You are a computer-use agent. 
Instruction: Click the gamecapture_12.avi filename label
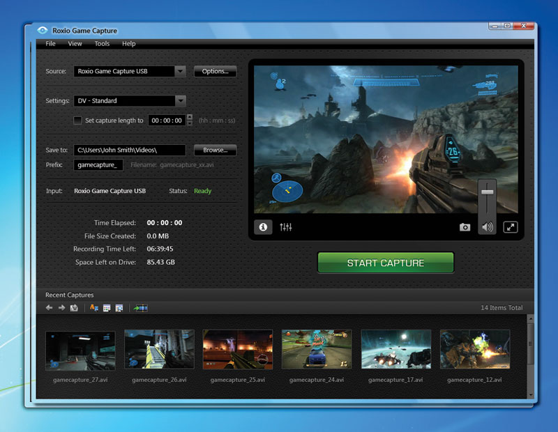(474, 380)
